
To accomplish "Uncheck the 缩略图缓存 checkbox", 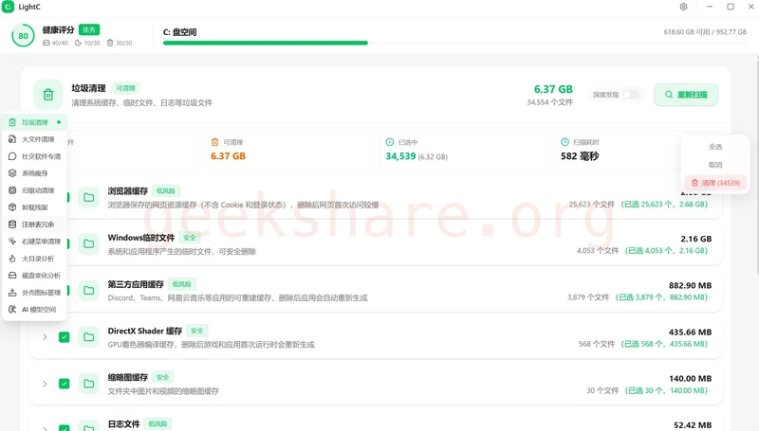I will [x=64, y=384].
